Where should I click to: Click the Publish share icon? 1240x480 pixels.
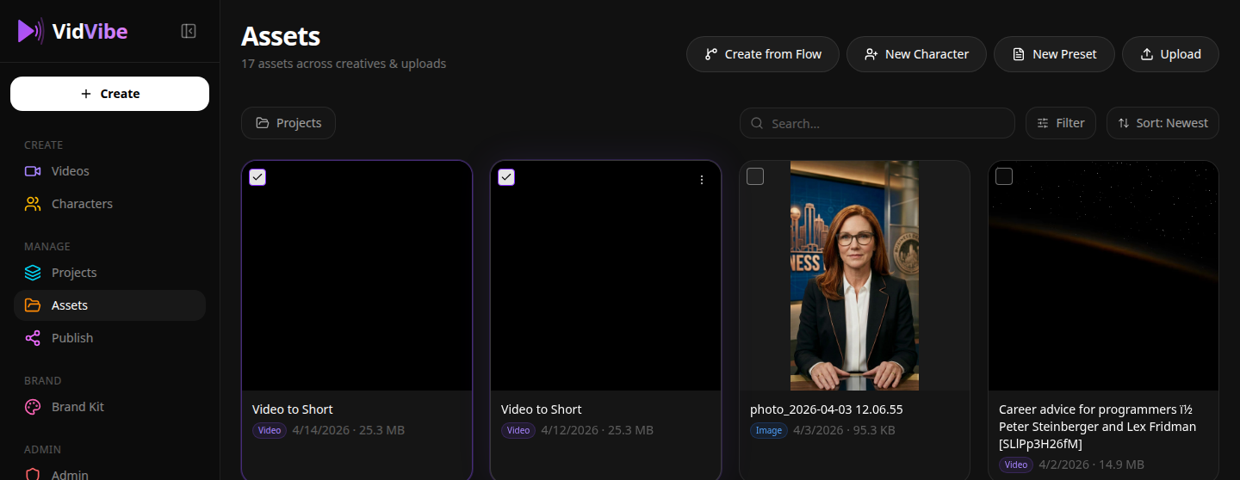(x=33, y=338)
